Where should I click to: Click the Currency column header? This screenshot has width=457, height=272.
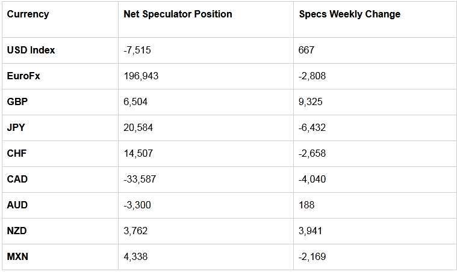coord(28,14)
